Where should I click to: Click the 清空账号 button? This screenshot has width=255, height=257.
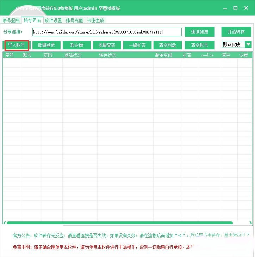click(199, 45)
